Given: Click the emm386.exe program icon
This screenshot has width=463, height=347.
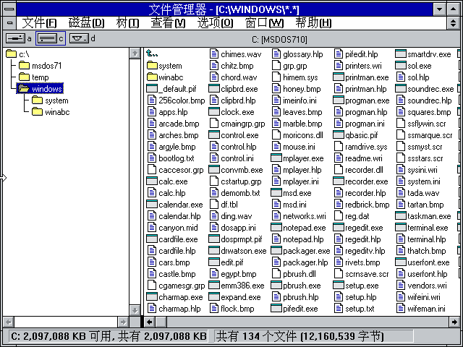Looking at the screenshot, I should [214, 286].
